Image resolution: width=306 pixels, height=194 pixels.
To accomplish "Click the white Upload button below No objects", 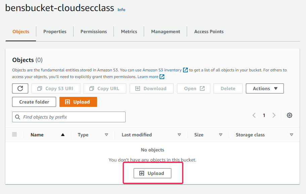I will point(152,173).
